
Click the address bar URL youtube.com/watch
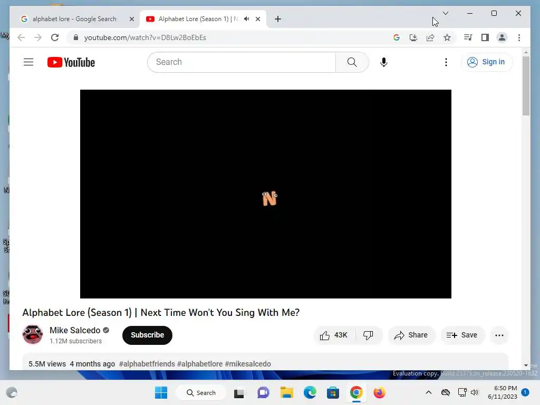tap(145, 37)
